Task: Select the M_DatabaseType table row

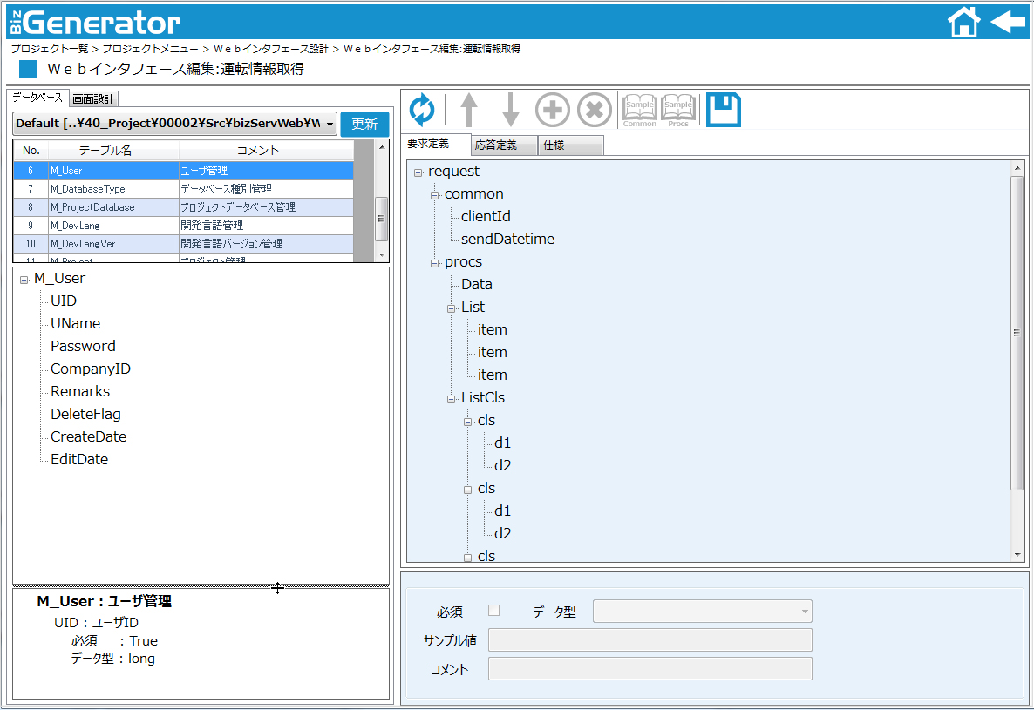Action: pyautogui.click(x=183, y=189)
